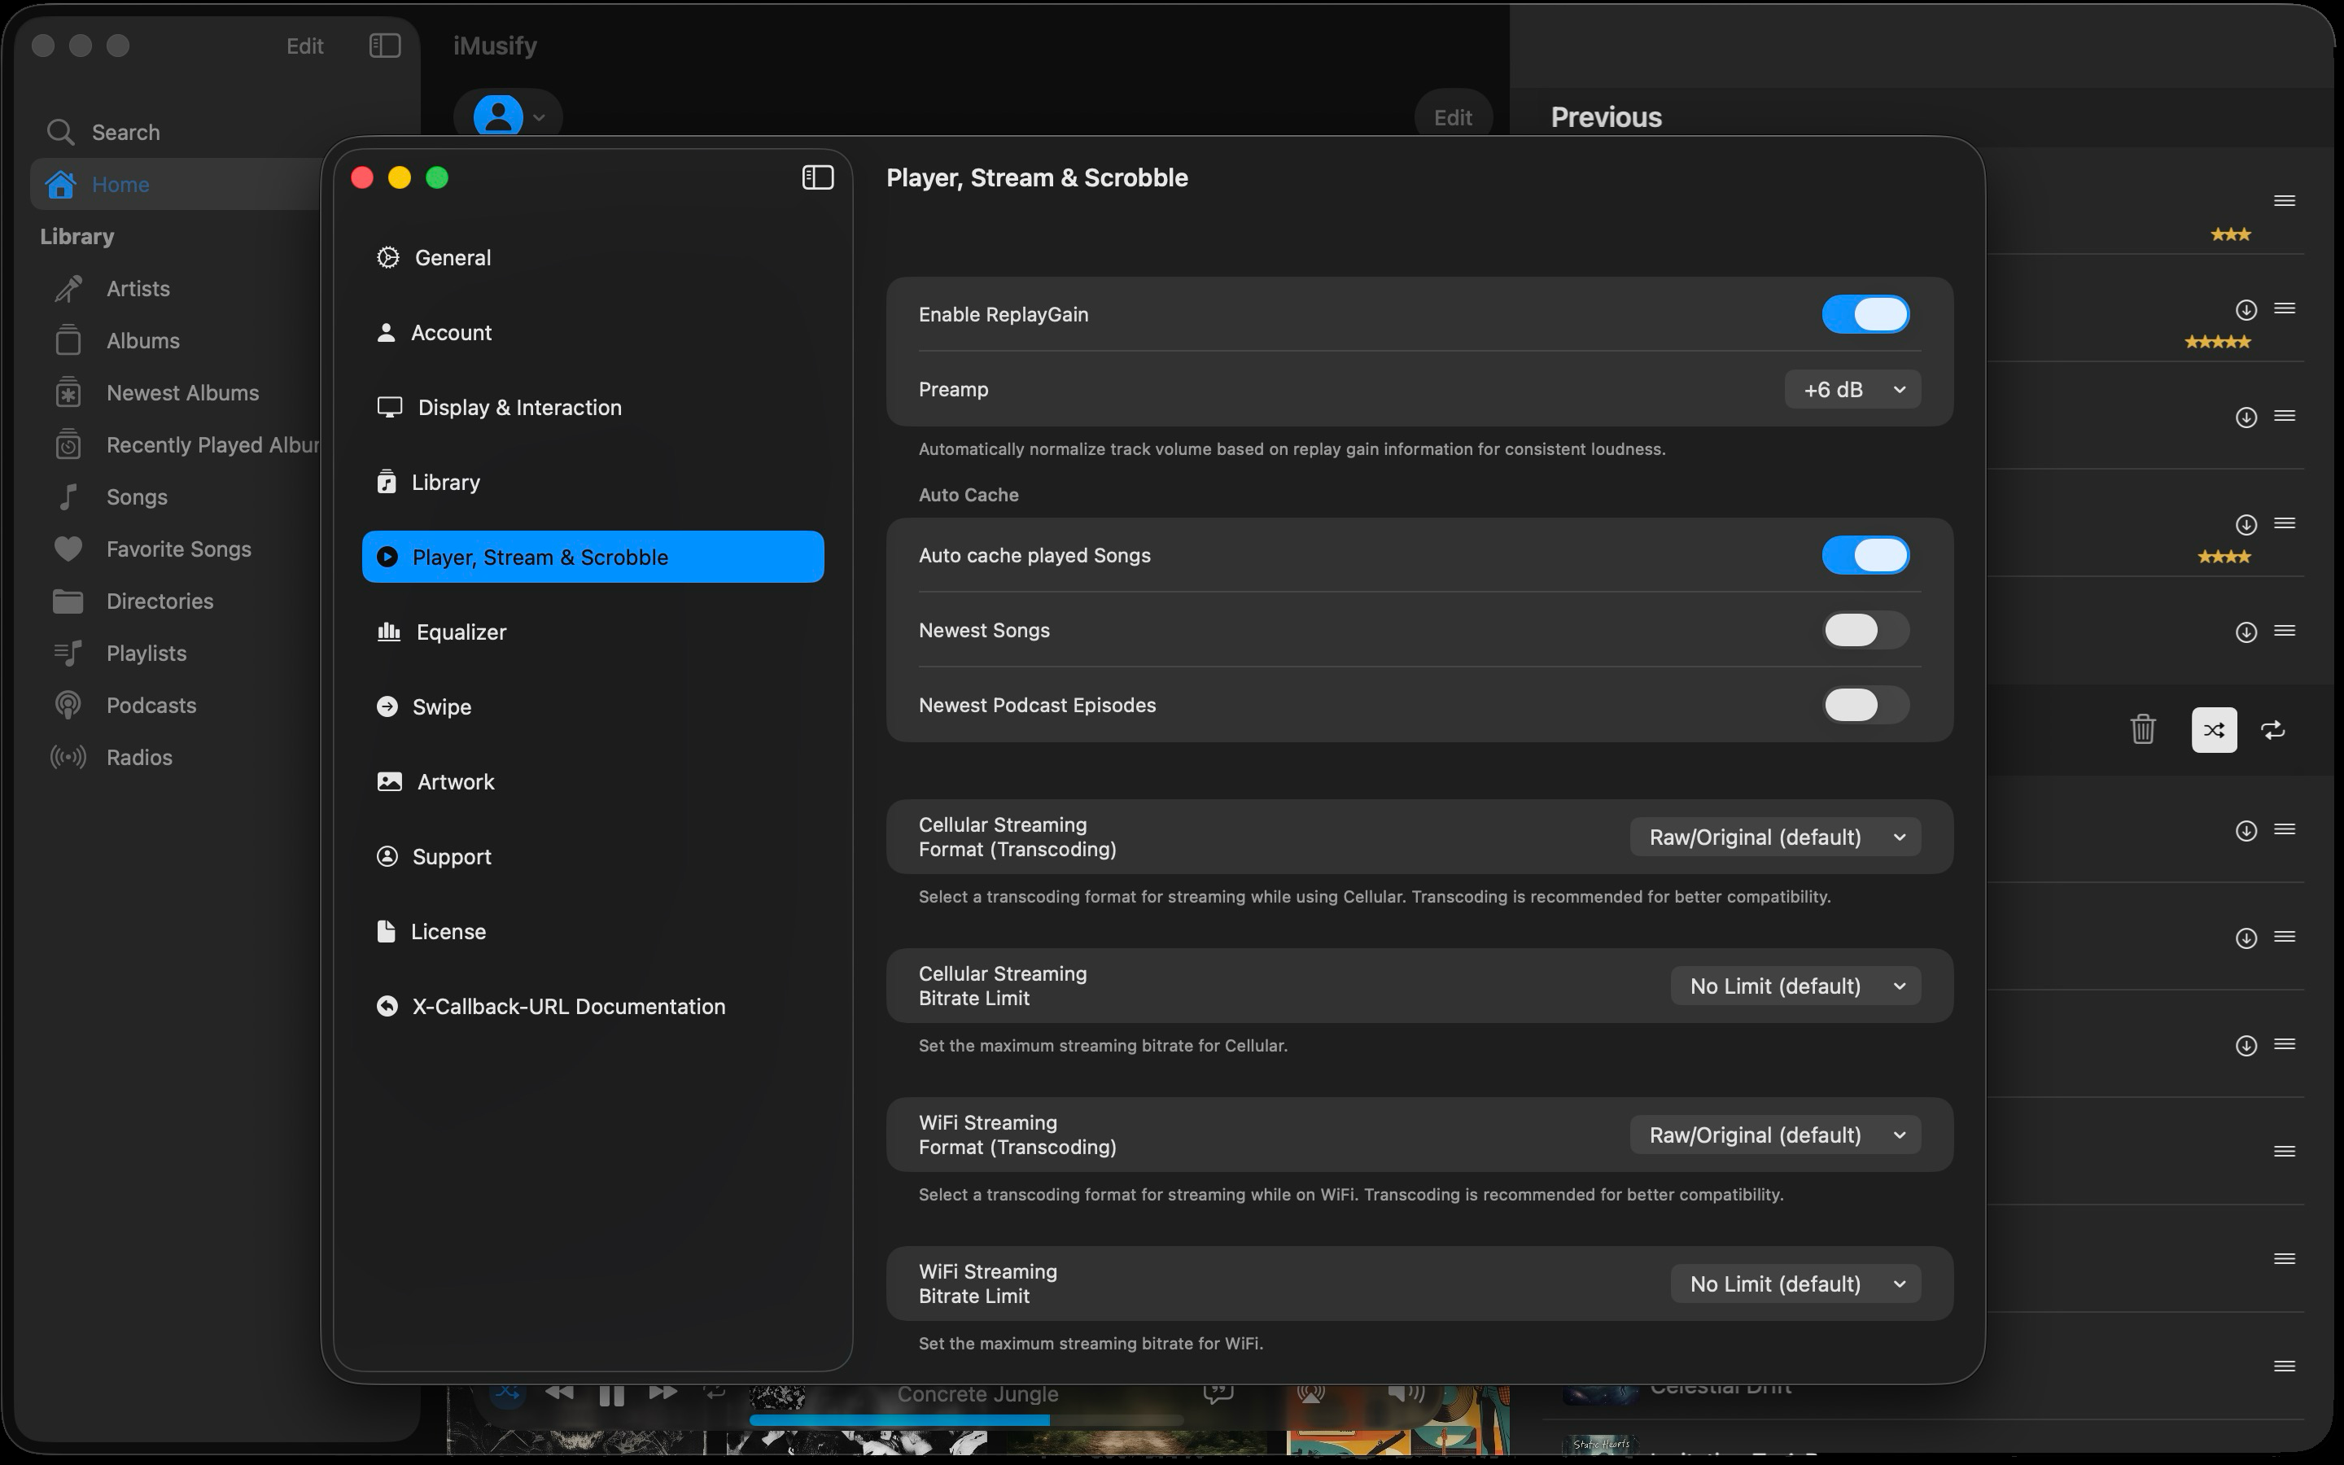Open the Songs list in the main sidebar
Screen dimensions: 2344x1465
click(137, 497)
